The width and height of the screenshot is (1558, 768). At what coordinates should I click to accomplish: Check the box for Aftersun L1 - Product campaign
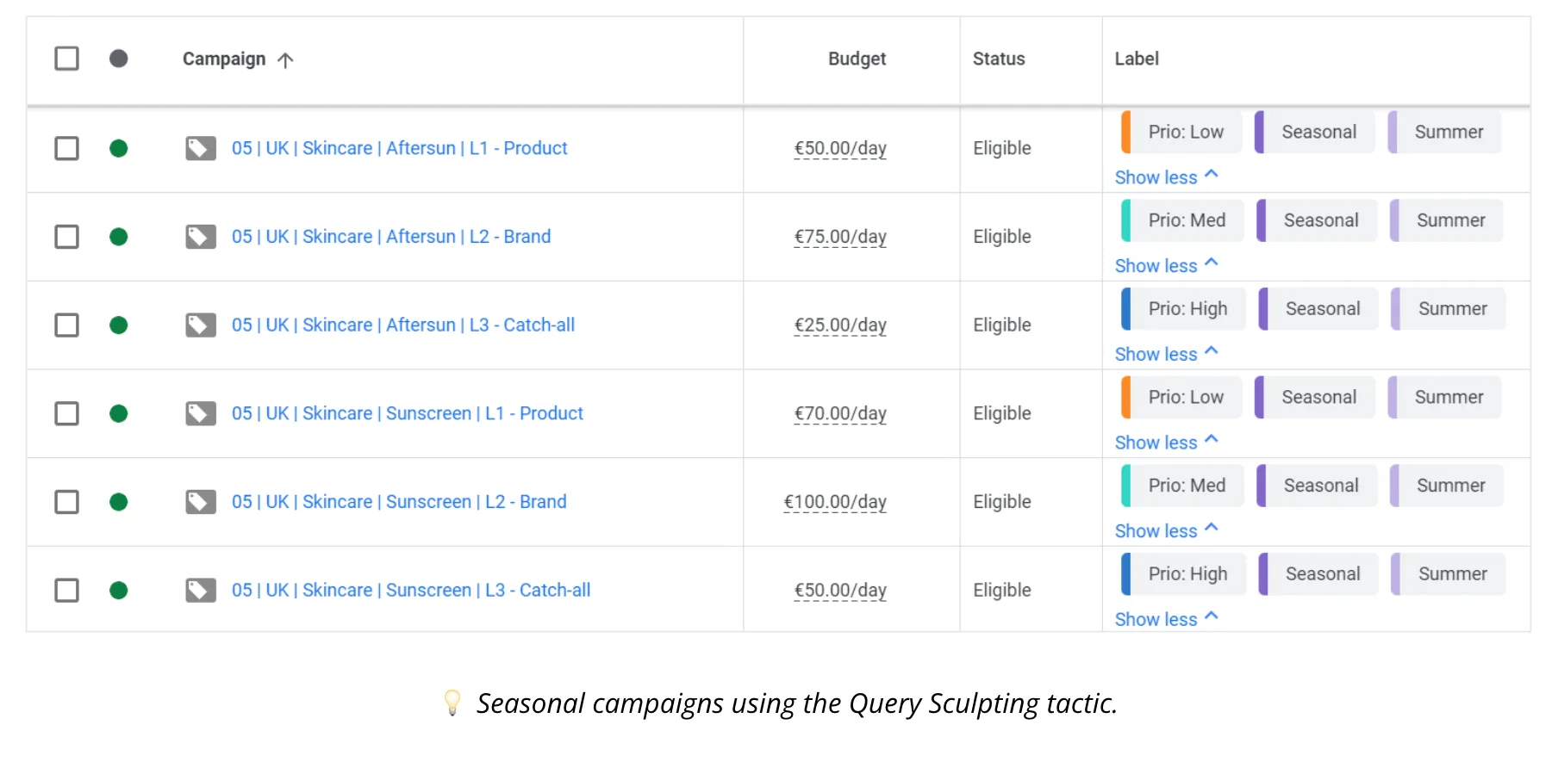click(66, 148)
